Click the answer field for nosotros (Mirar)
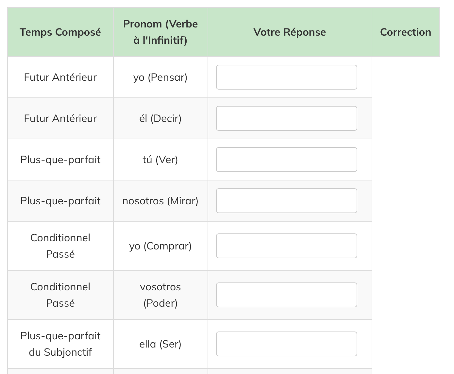This screenshot has width=454, height=374. 286,201
